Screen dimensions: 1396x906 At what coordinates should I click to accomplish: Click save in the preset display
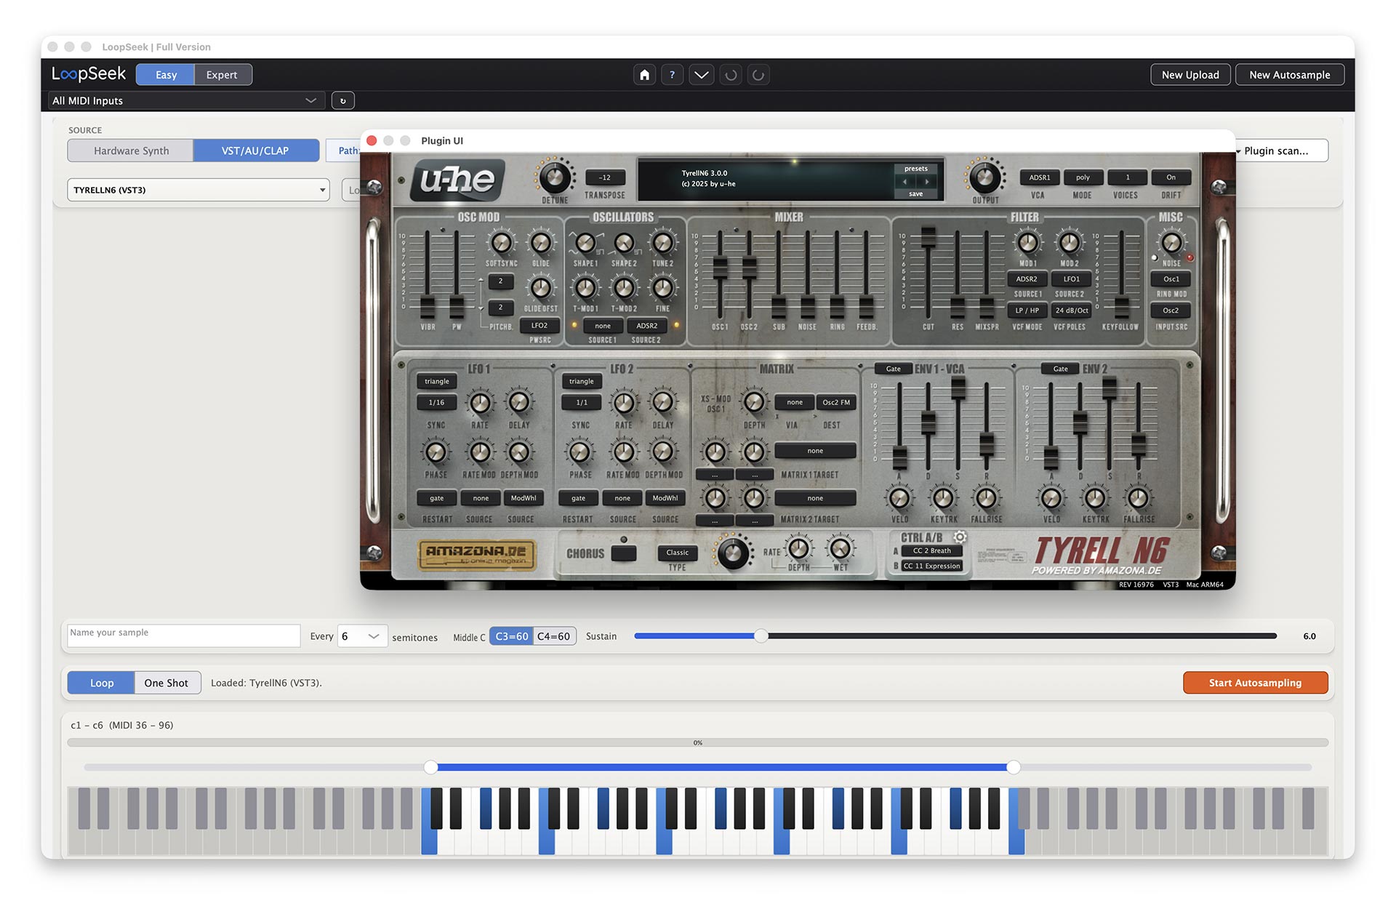pos(915,193)
